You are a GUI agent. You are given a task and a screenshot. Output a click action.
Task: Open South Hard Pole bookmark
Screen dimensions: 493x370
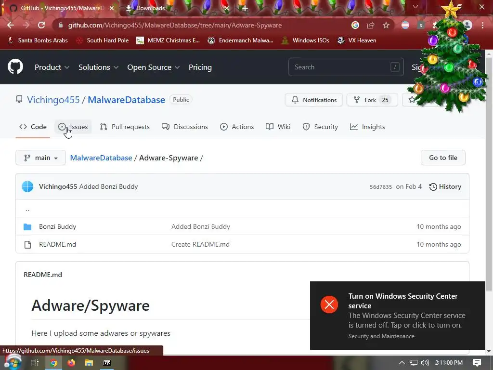tap(103, 40)
